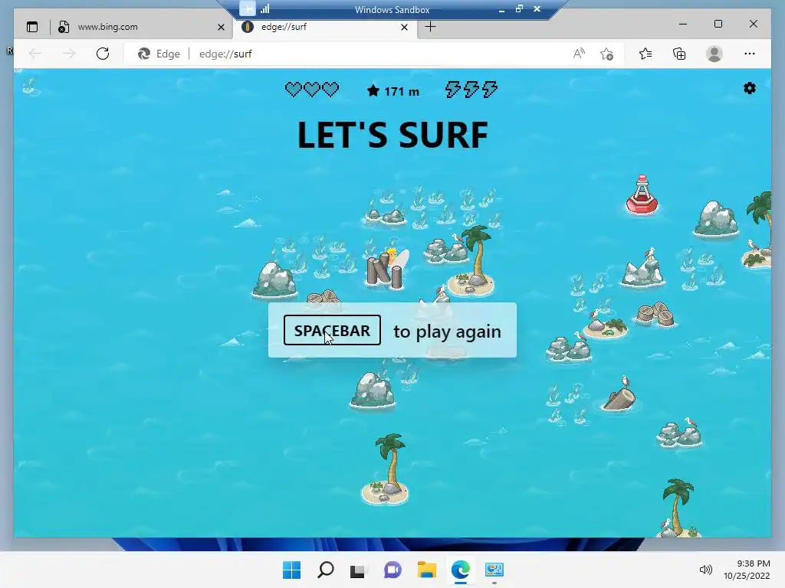Click the SPACEBAR button to play again
The width and height of the screenshot is (785, 588).
332,330
